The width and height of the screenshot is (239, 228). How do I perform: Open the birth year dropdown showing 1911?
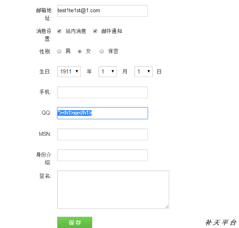pos(69,71)
